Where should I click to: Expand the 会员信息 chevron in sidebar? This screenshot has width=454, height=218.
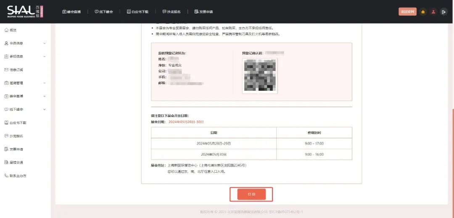(44, 43)
